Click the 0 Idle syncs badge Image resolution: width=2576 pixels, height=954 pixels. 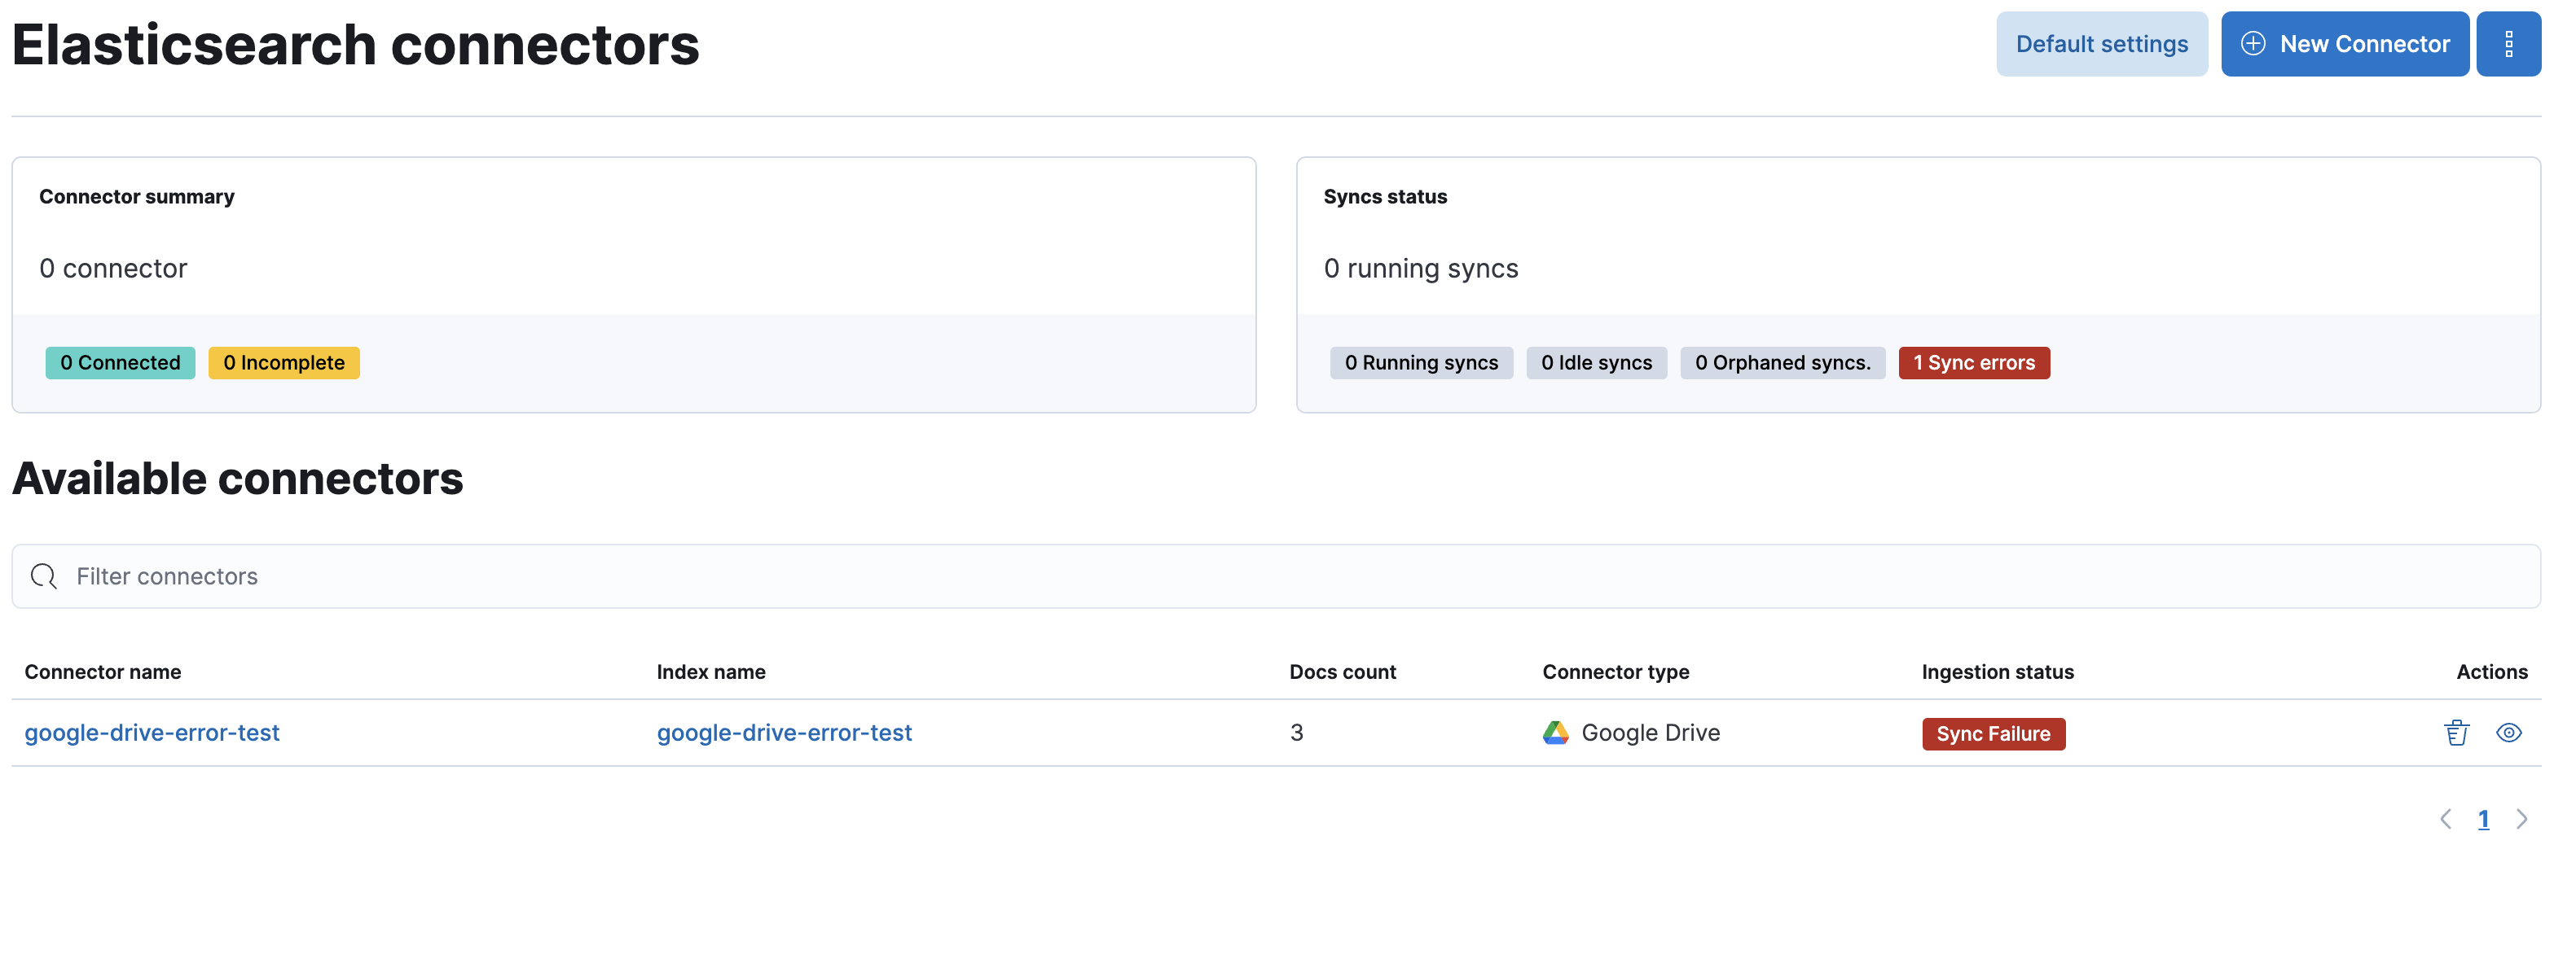[x=1596, y=362]
